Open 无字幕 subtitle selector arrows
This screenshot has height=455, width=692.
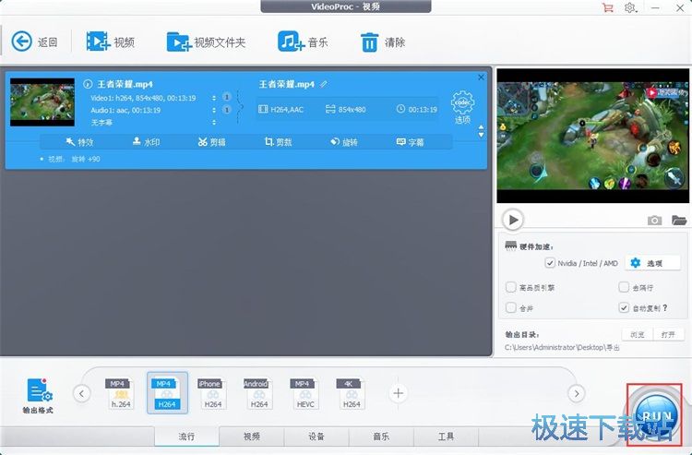(214, 122)
